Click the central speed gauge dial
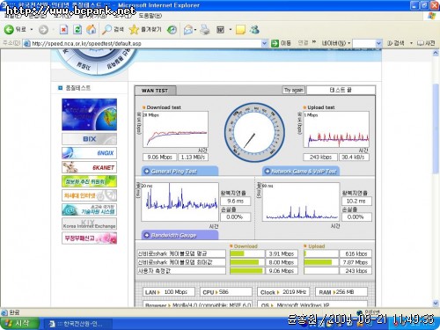This screenshot has width=440, height=330. pos(254,132)
